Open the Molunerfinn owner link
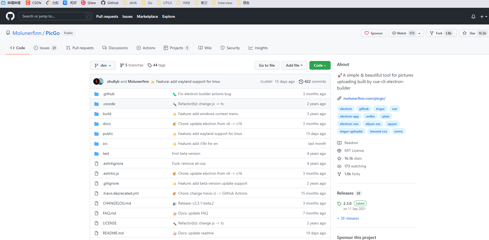This screenshot has width=489, height=240. pyautogui.click(x=27, y=33)
